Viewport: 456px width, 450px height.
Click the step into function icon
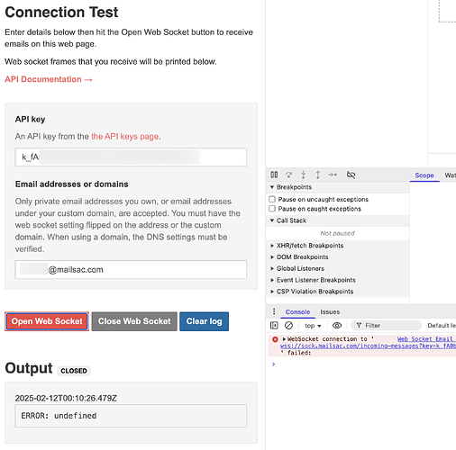[304, 175]
